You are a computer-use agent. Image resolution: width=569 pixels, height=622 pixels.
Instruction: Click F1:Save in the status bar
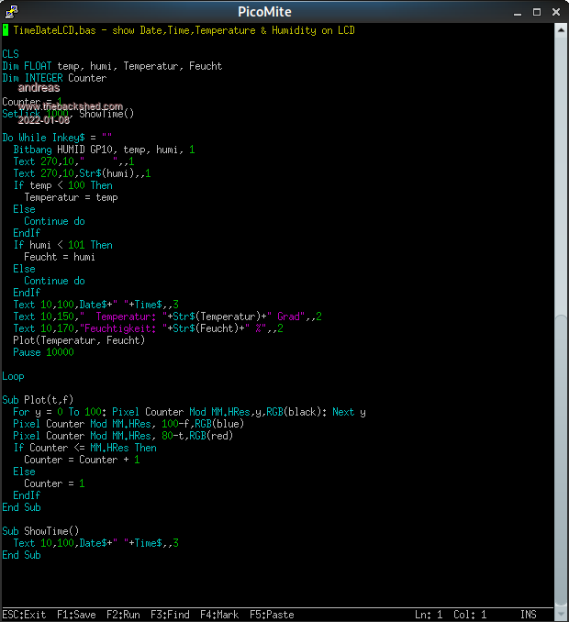tap(76, 615)
